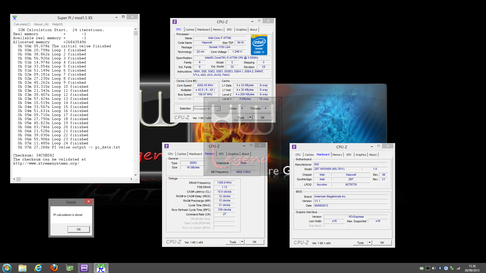Open the Windows Start button
Viewport: 486px width, 273px height.
7,268
